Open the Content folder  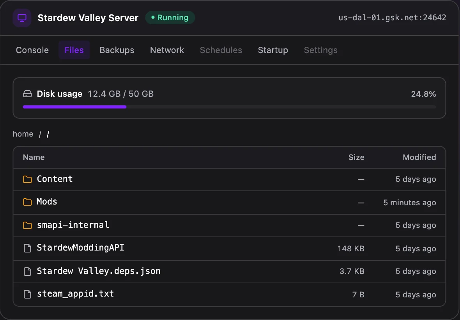[229, 180]
